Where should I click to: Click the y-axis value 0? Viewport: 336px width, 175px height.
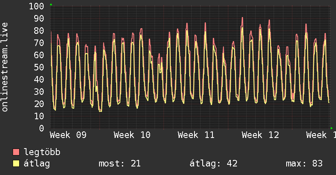[42, 128]
